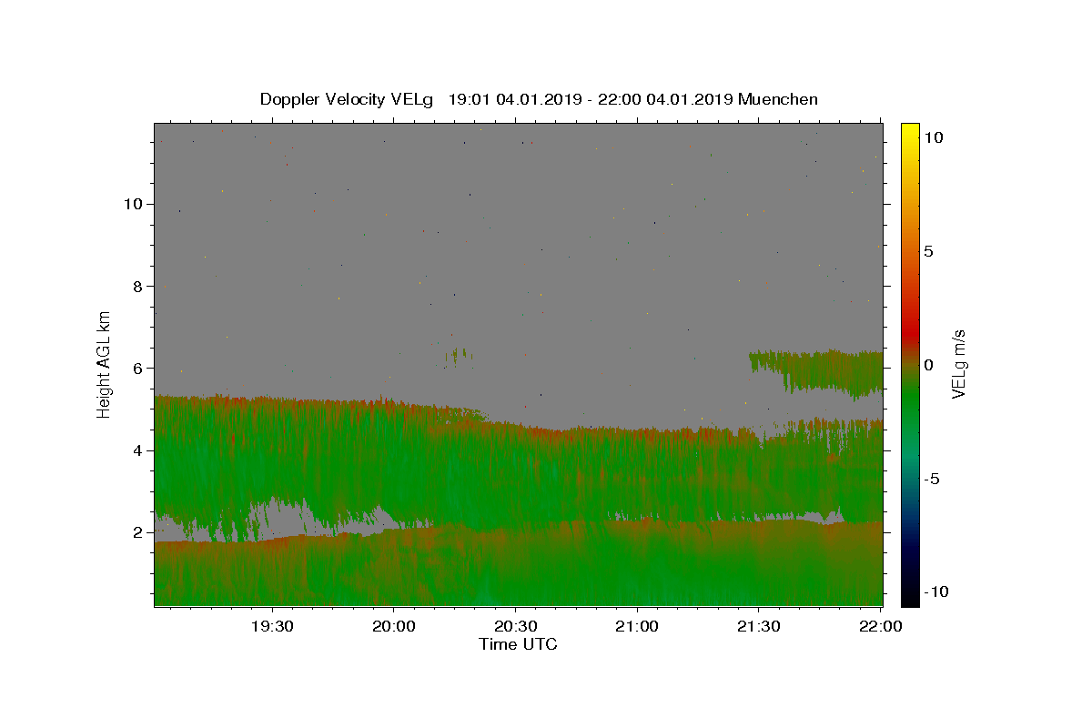Click the 'Time UTC' axis label
The height and width of the screenshot is (728, 1092).
pos(518,644)
